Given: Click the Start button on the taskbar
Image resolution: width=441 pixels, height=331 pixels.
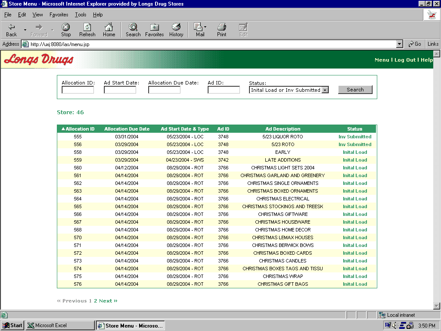Looking at the screenshot, I should tap(12, 325).
